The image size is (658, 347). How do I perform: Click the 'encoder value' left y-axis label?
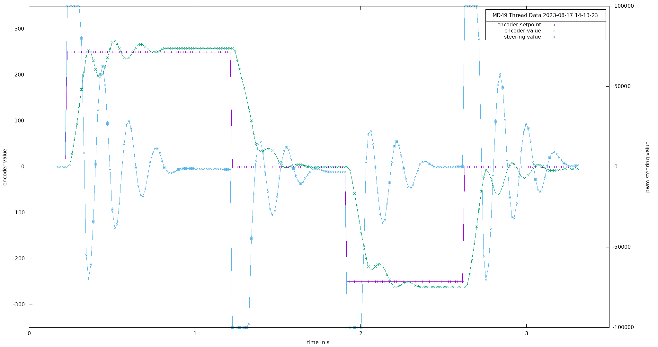[5, 167]
